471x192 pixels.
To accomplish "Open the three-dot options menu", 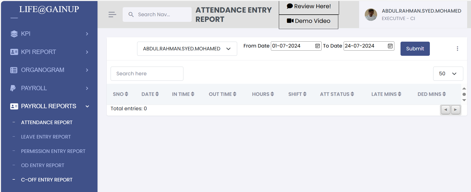I will pos(457,49).
